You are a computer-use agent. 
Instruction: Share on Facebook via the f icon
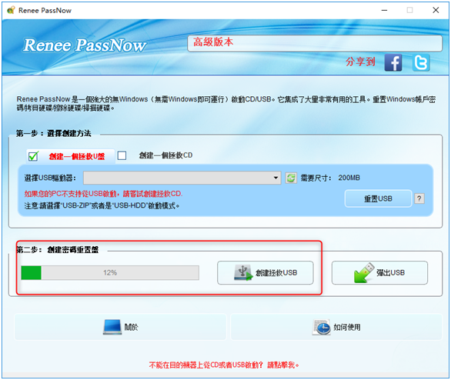(x=393, y=62)
